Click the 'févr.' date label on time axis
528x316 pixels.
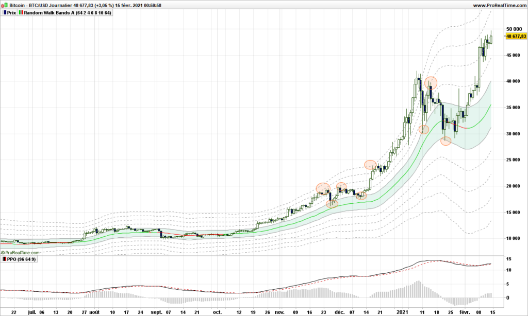pos(465,312)
